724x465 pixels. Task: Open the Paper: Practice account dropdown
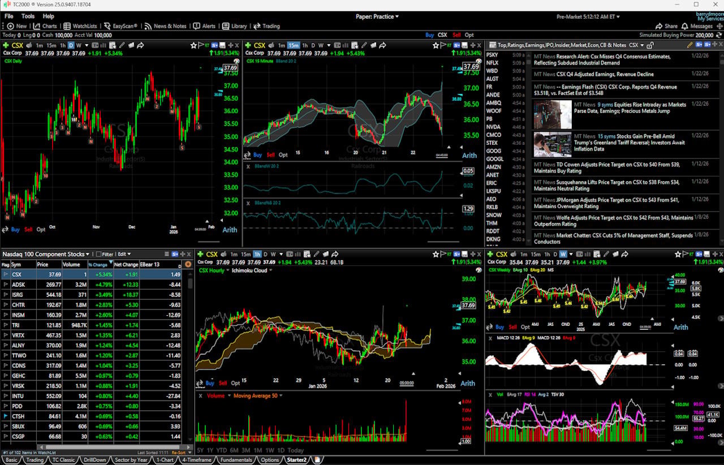(x=377, y=16)
